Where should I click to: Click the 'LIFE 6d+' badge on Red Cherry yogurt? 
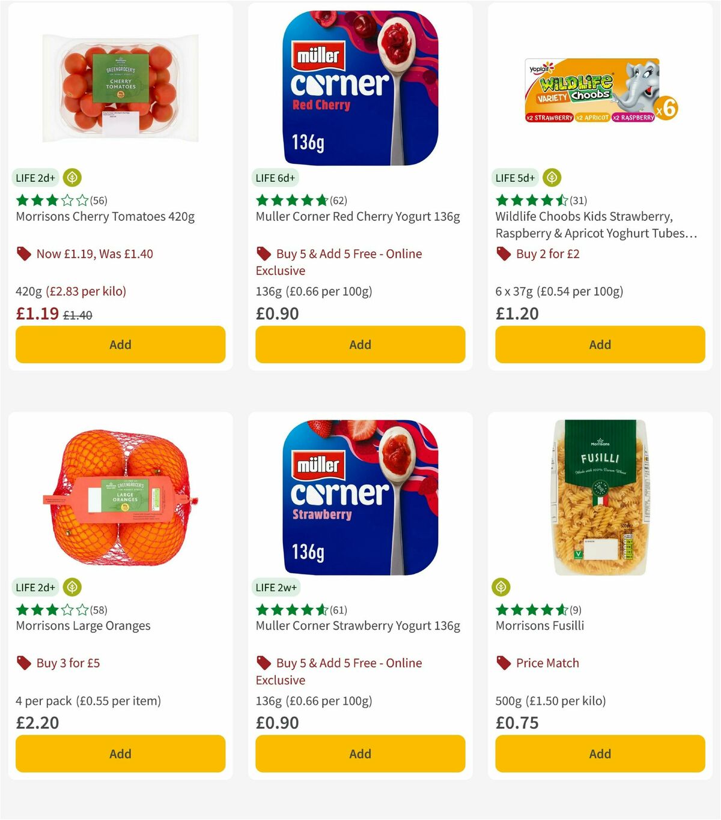point(273,178)
